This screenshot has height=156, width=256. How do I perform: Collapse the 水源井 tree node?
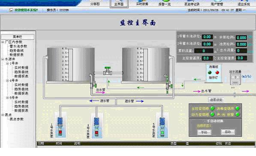pos(3,59)
